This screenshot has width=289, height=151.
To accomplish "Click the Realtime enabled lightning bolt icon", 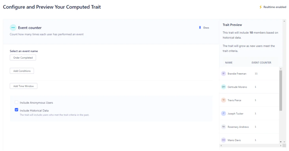I will pyautogui.click(x=261, y=7).
